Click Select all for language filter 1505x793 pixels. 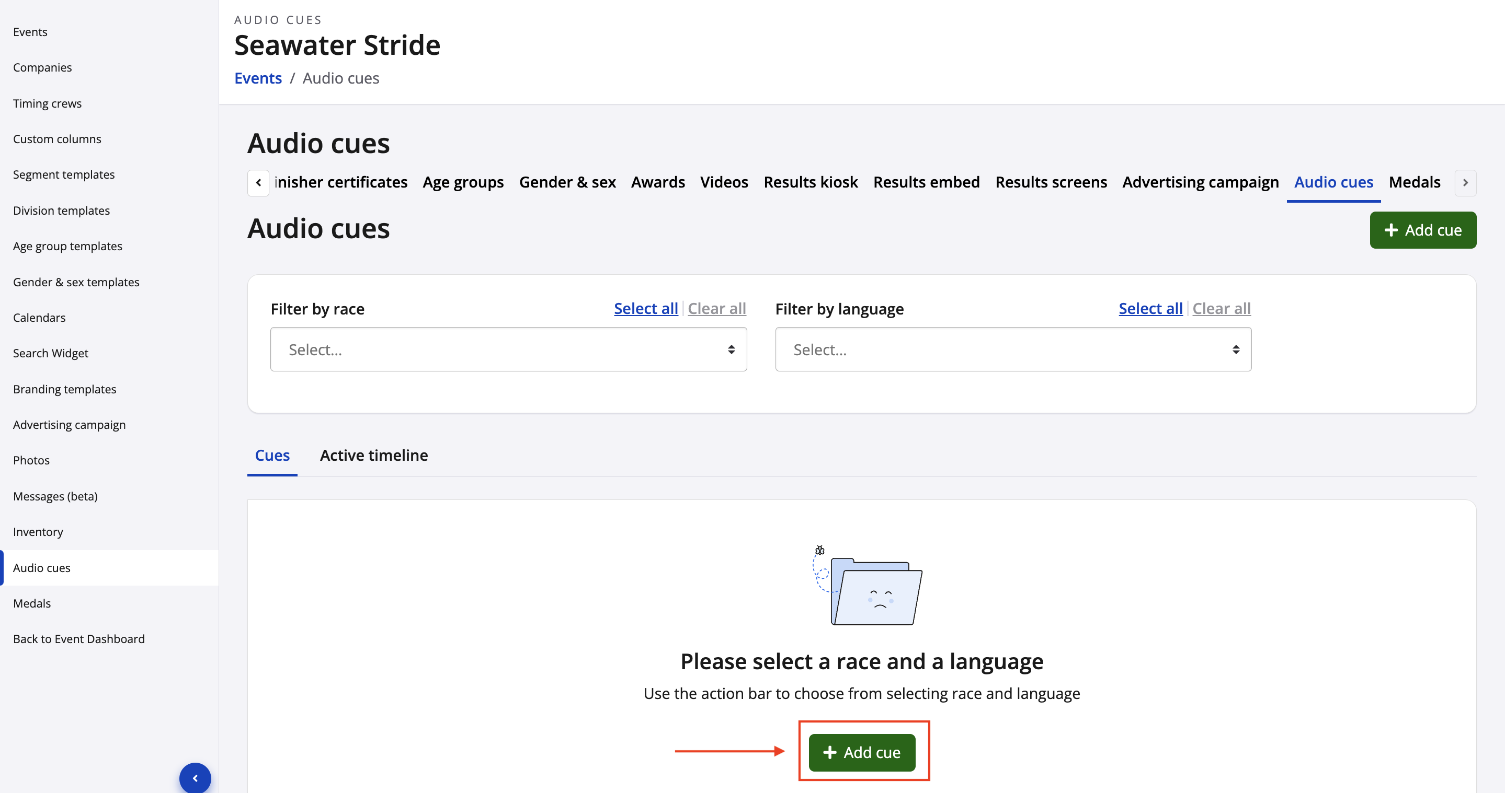[1150, 308]
